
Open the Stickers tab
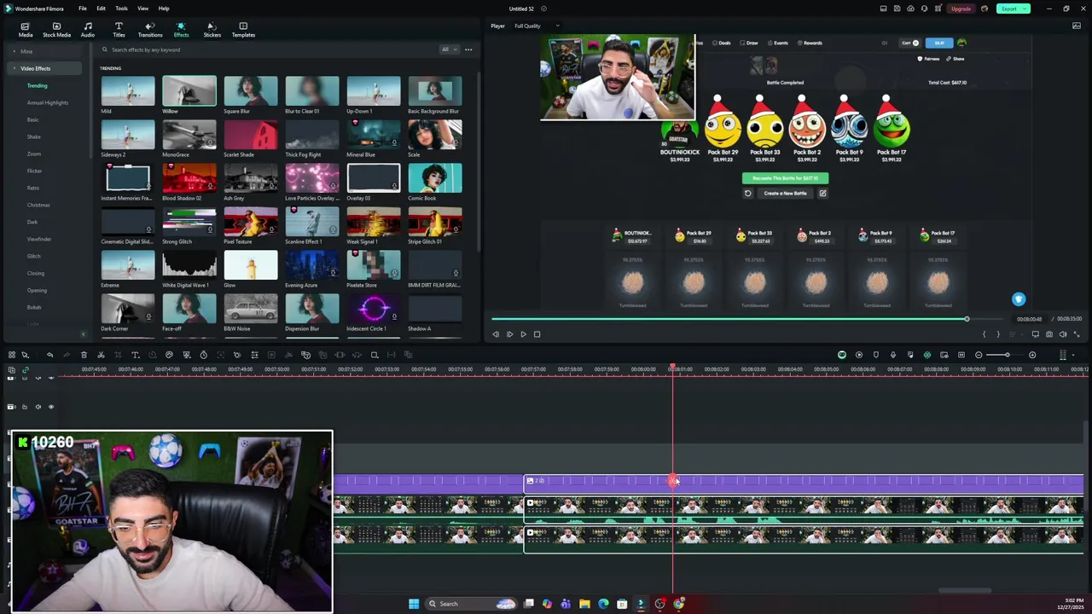212,30
